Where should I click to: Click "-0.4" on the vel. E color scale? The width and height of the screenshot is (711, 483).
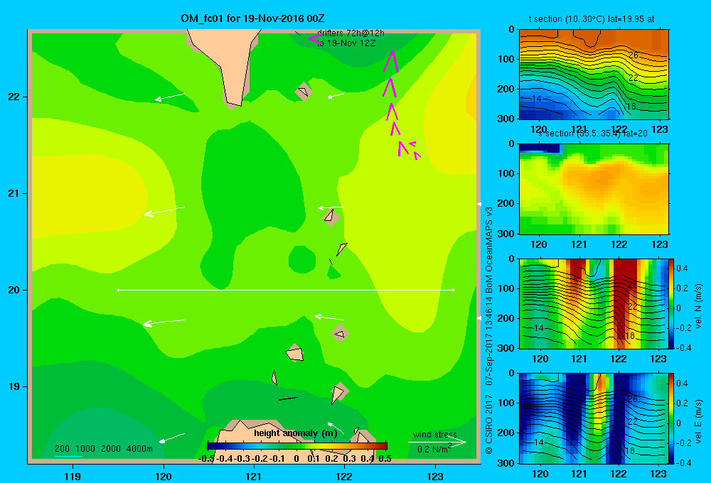(684, 462)
